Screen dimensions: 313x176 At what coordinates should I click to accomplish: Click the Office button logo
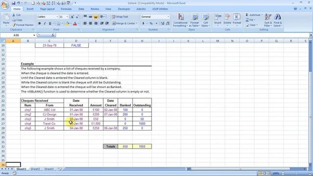(x=5, y=5)
